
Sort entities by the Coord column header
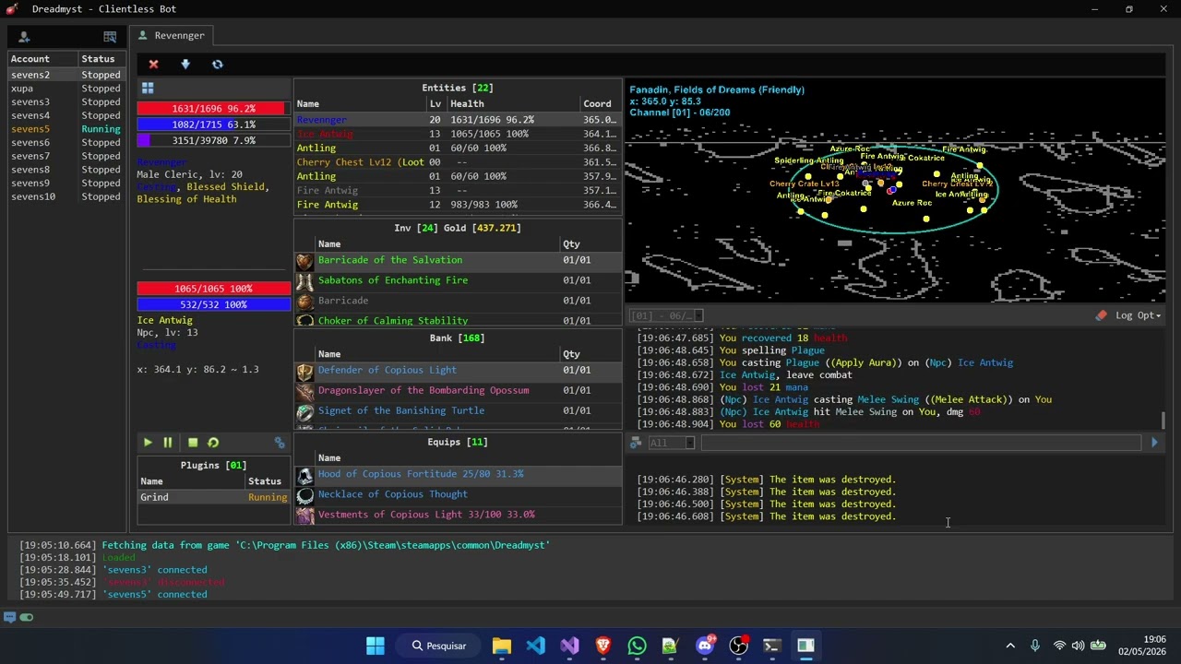[600, 104]
